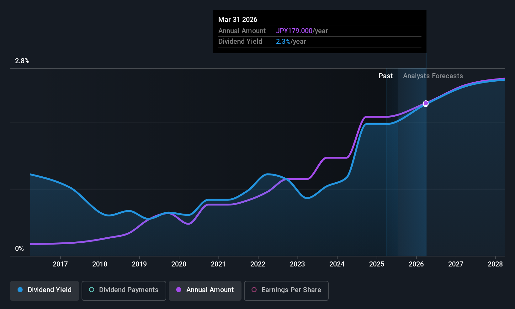Viewport: 515px width, 309px height.
Task: Click the Analysts Forecasts label
Action: 433,76
